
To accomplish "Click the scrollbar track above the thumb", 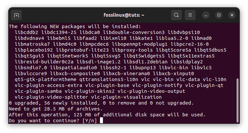I will pos(238,51).
